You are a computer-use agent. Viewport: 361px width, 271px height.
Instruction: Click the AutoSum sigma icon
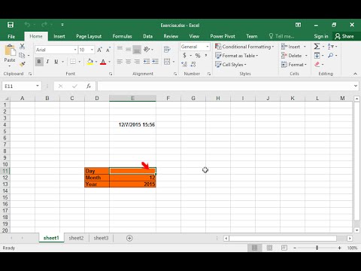(x=317, y=46)
